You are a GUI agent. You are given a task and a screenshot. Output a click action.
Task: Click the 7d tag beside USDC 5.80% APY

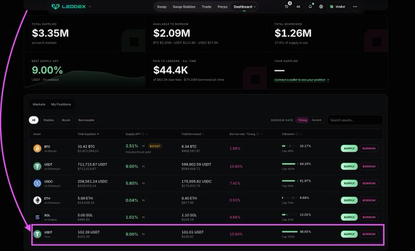(143, 183)
